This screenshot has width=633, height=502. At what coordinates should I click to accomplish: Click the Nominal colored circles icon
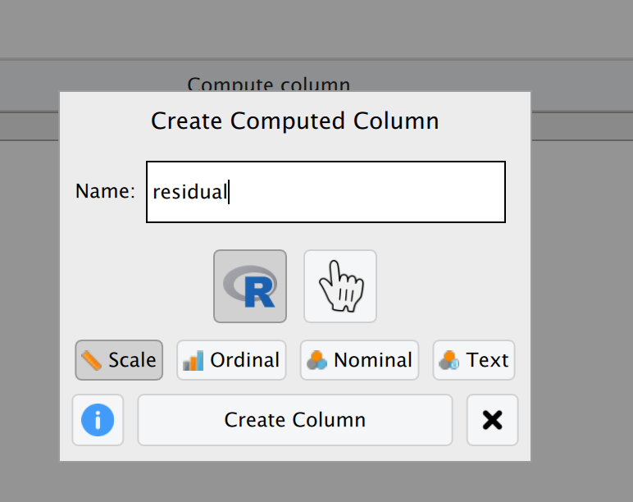pos(316,360)
